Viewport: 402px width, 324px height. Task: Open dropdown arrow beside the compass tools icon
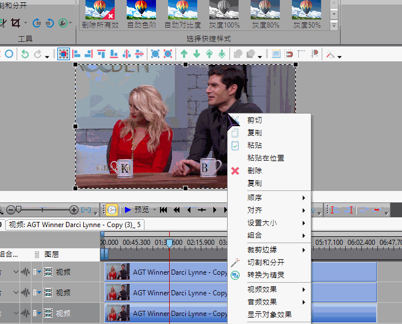[x=339, y=57]
